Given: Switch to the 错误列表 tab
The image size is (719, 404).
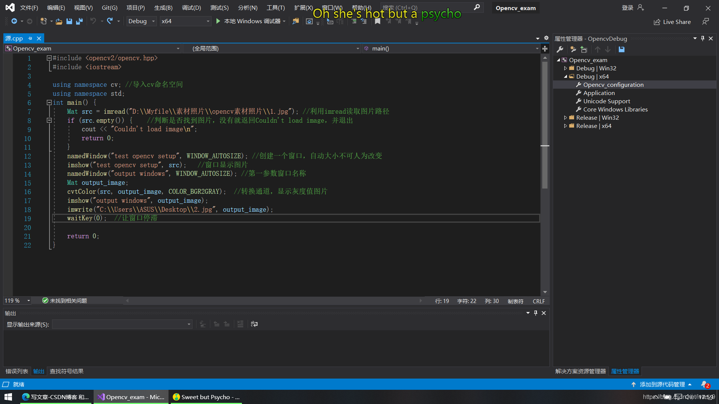Looking at the screenshot, I should [x=17, y=371].
